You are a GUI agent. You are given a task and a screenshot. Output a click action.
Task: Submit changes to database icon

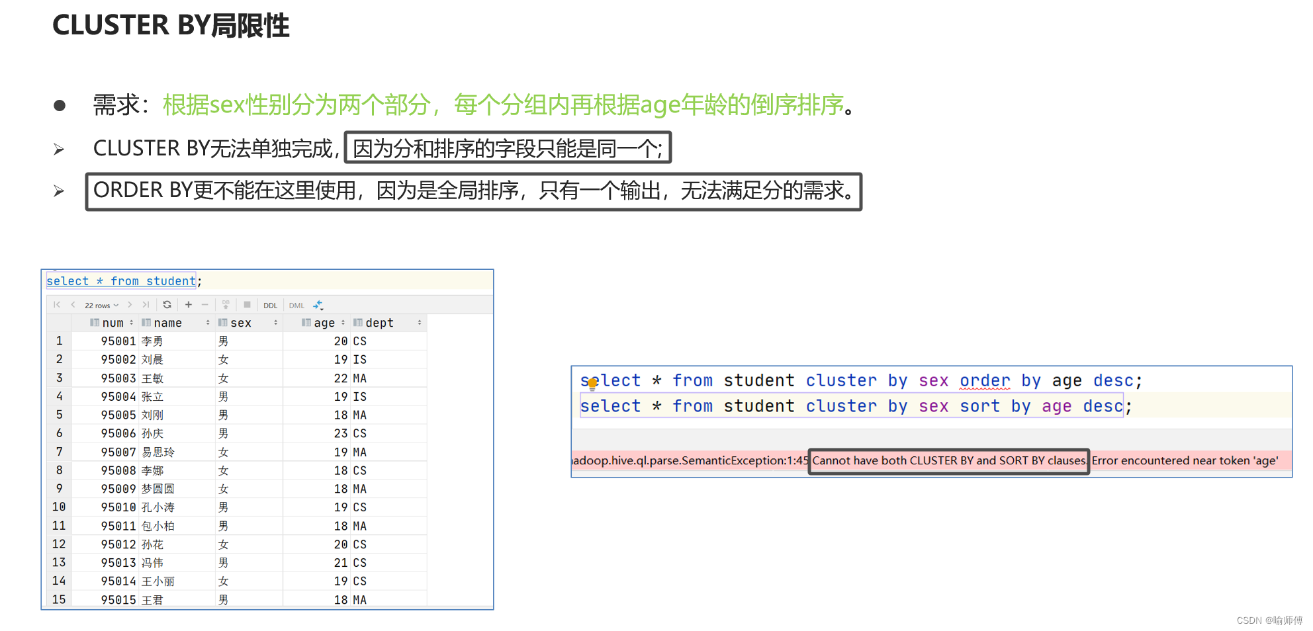226,305
